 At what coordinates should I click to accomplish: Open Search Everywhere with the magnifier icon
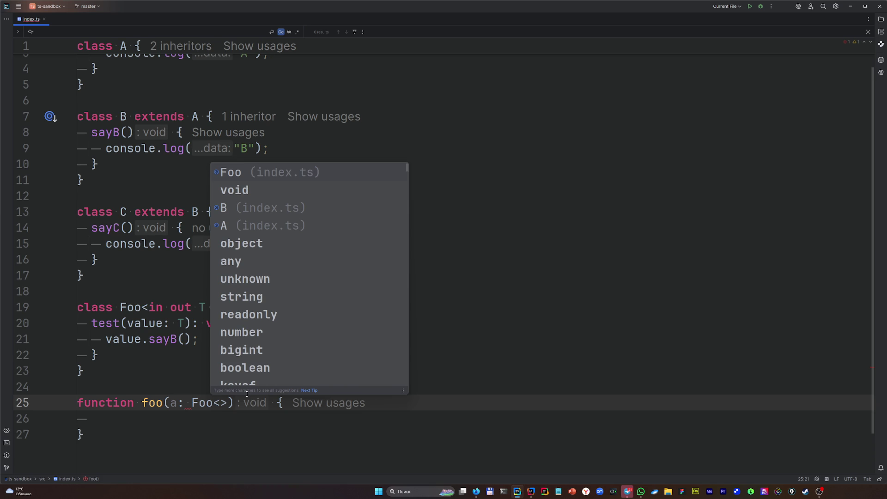[823, 6]
